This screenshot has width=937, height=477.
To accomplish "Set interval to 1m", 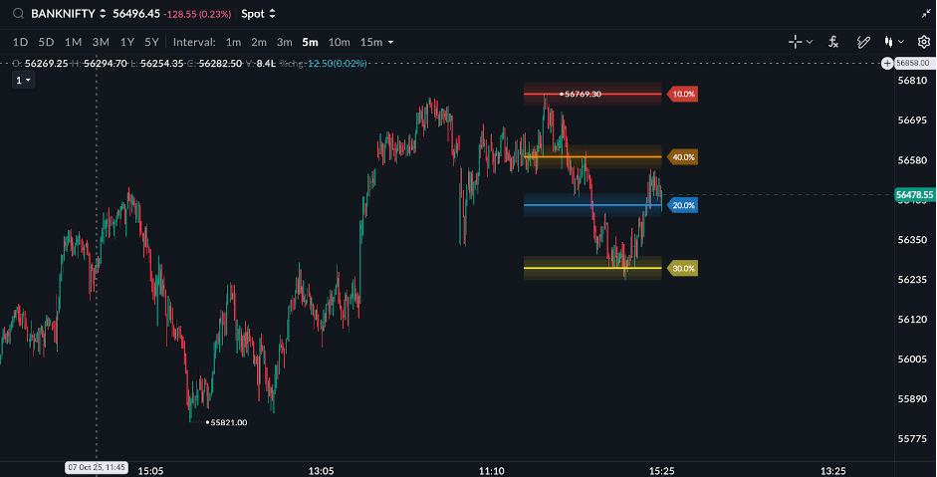I will pos(233,42).
